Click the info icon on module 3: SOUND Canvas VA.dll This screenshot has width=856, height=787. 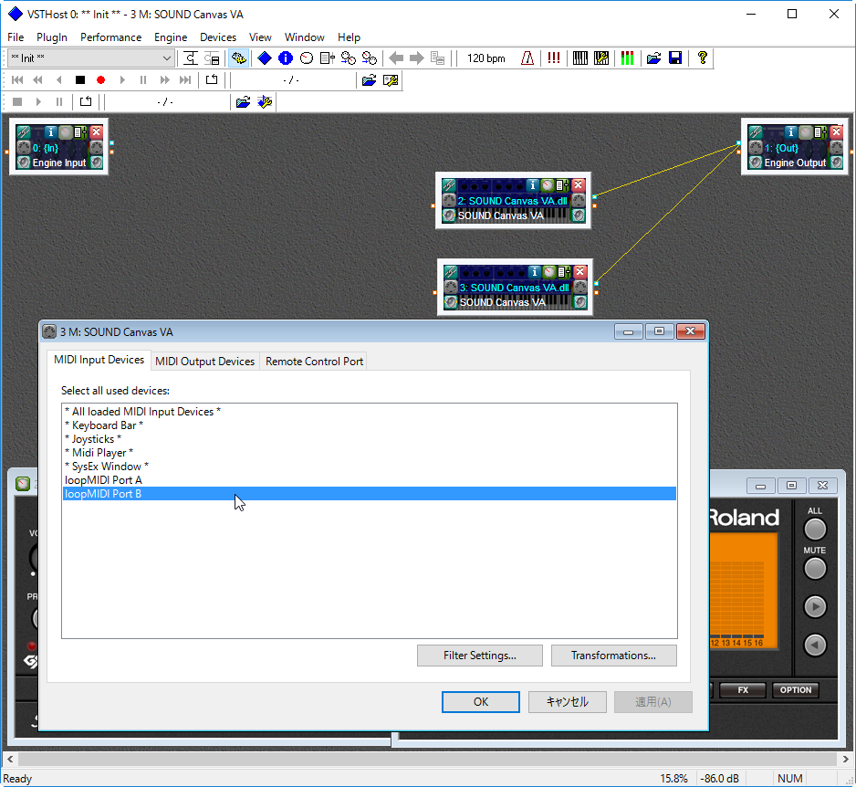(x=535, y=271)
